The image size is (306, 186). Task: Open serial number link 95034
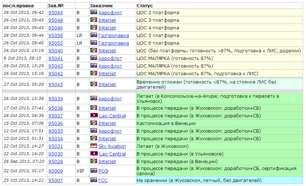point(56,138)
